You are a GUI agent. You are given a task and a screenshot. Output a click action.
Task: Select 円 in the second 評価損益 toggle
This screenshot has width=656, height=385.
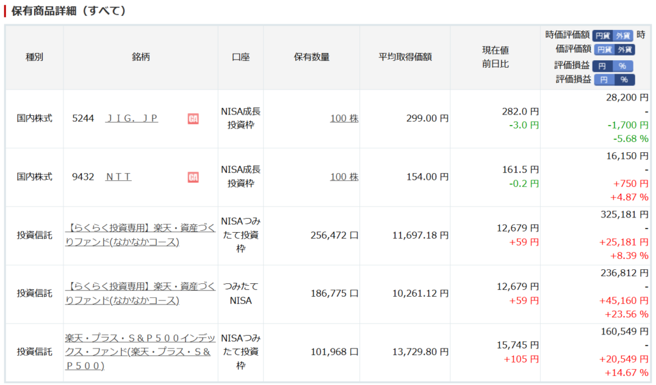(603, 80)
